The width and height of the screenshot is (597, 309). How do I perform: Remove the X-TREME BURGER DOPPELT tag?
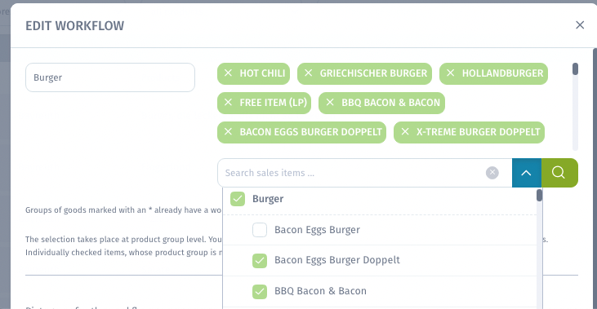(x=405, y=131)
